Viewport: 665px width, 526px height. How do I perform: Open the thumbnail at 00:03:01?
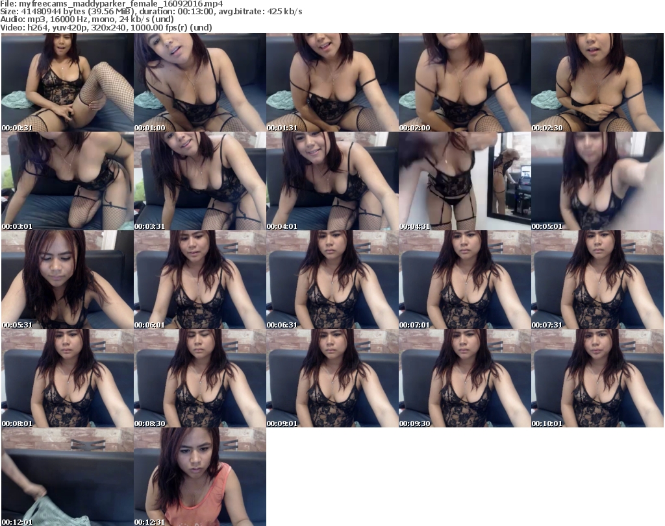(x=68, y=181)
